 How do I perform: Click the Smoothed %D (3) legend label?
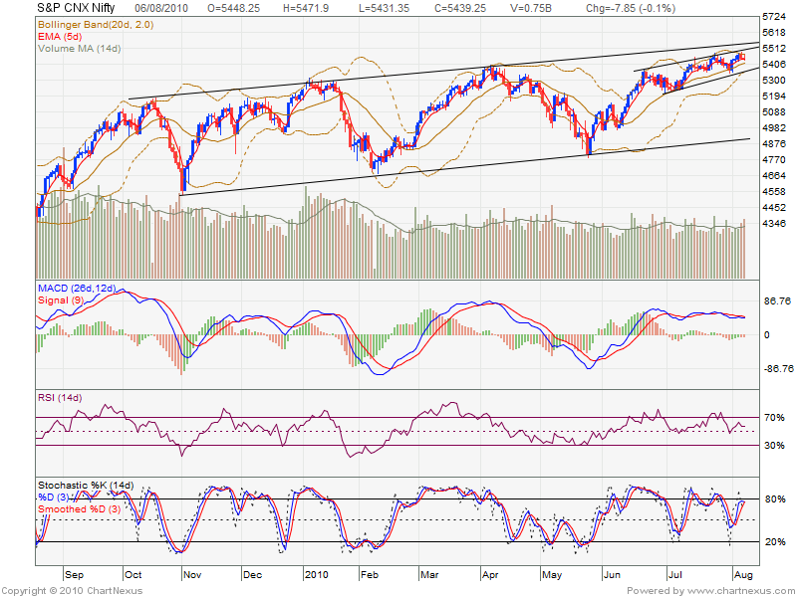click(x=80, y=509)
